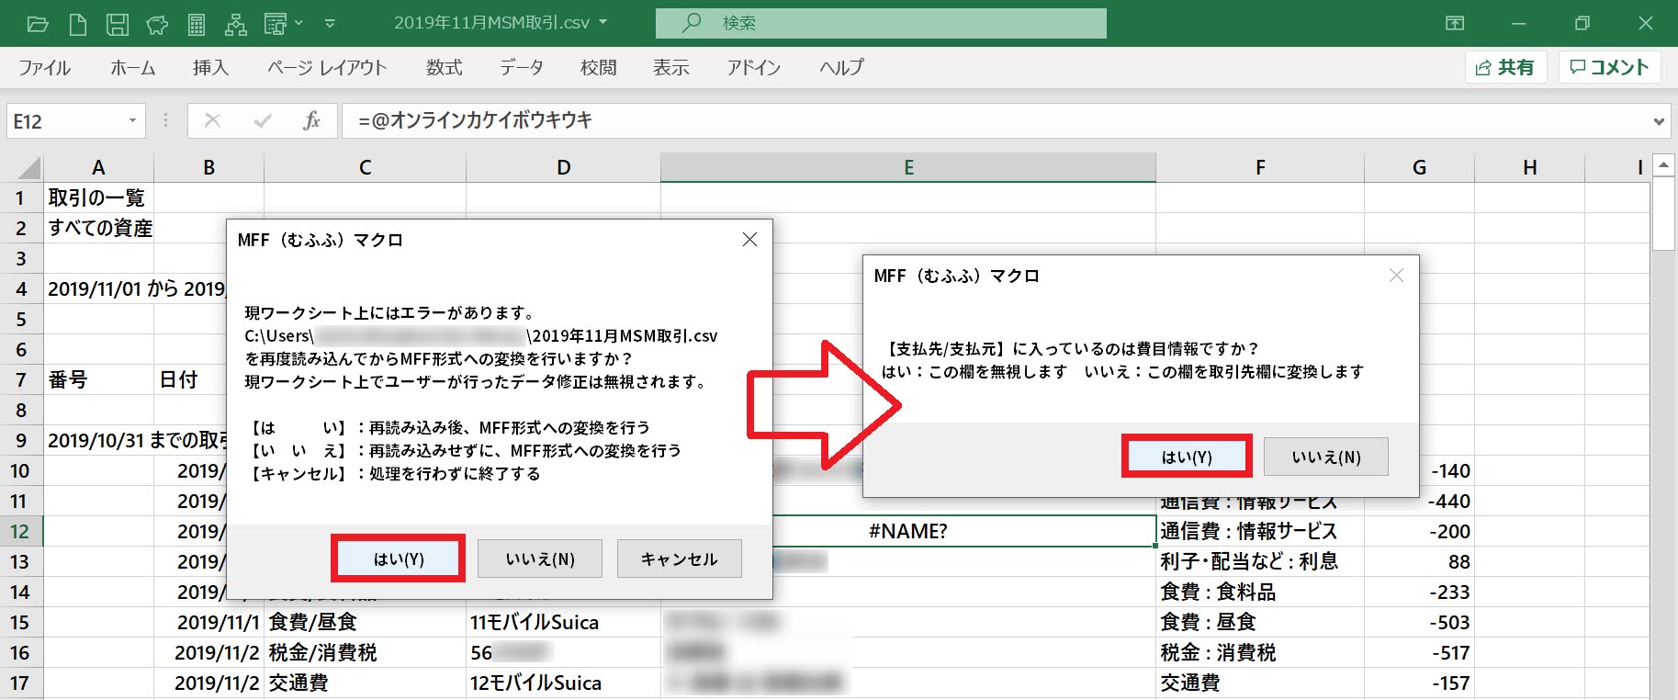Image resolution: width=1678 pixels, height=700 pixels.
Task: Select row 12 header
Action: 20,531
